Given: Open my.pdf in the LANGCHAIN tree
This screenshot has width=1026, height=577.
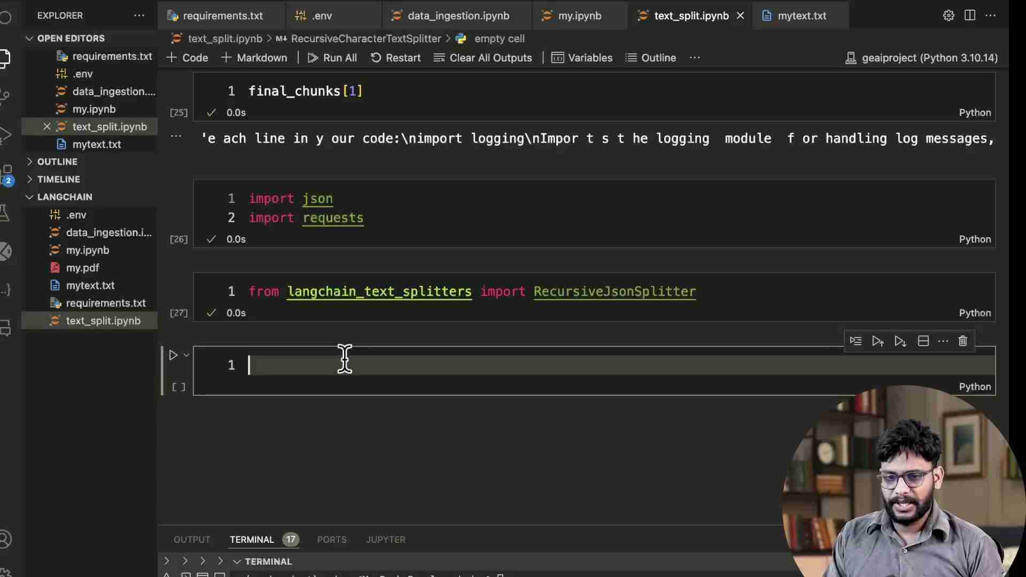Looking at the screenshot, I should click(82, 268).
